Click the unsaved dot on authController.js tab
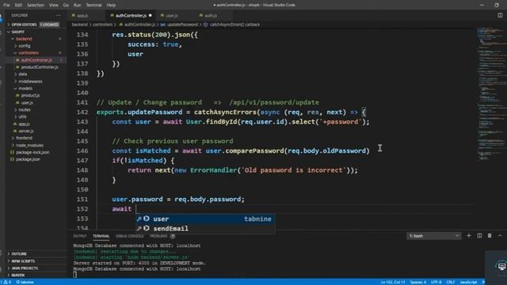 click(151, 15)
